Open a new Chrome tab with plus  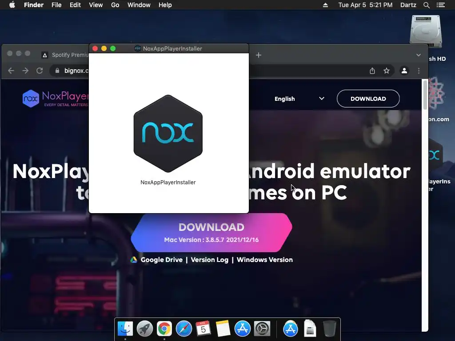259,55
